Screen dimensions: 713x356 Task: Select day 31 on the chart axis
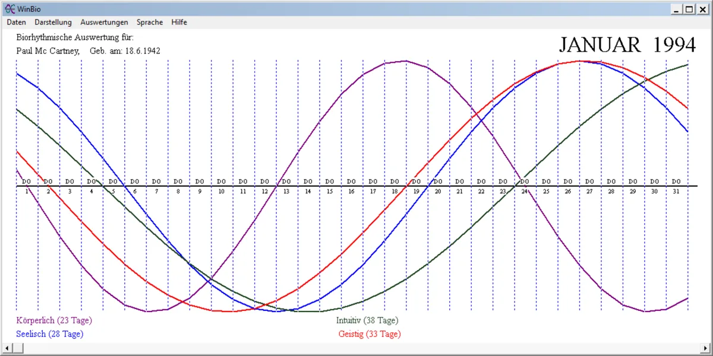(676, 192)
